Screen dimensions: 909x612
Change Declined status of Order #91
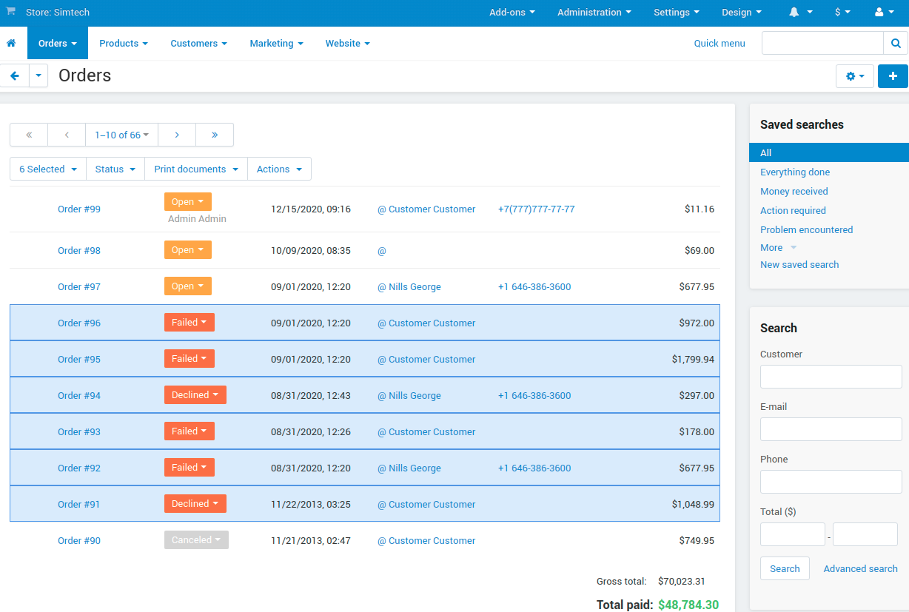195,504
